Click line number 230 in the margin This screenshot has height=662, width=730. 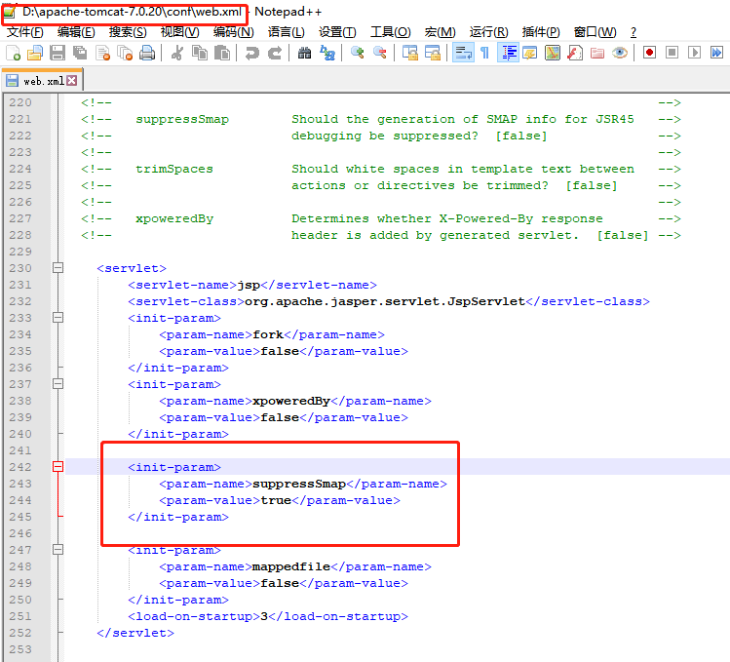coord(20,268)
